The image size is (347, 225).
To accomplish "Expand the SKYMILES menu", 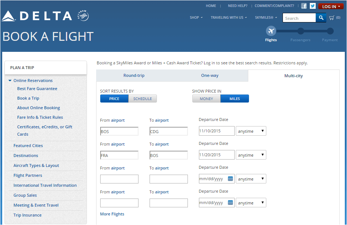I will 266,17.
